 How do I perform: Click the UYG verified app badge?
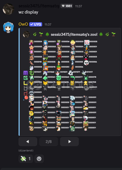36,24
